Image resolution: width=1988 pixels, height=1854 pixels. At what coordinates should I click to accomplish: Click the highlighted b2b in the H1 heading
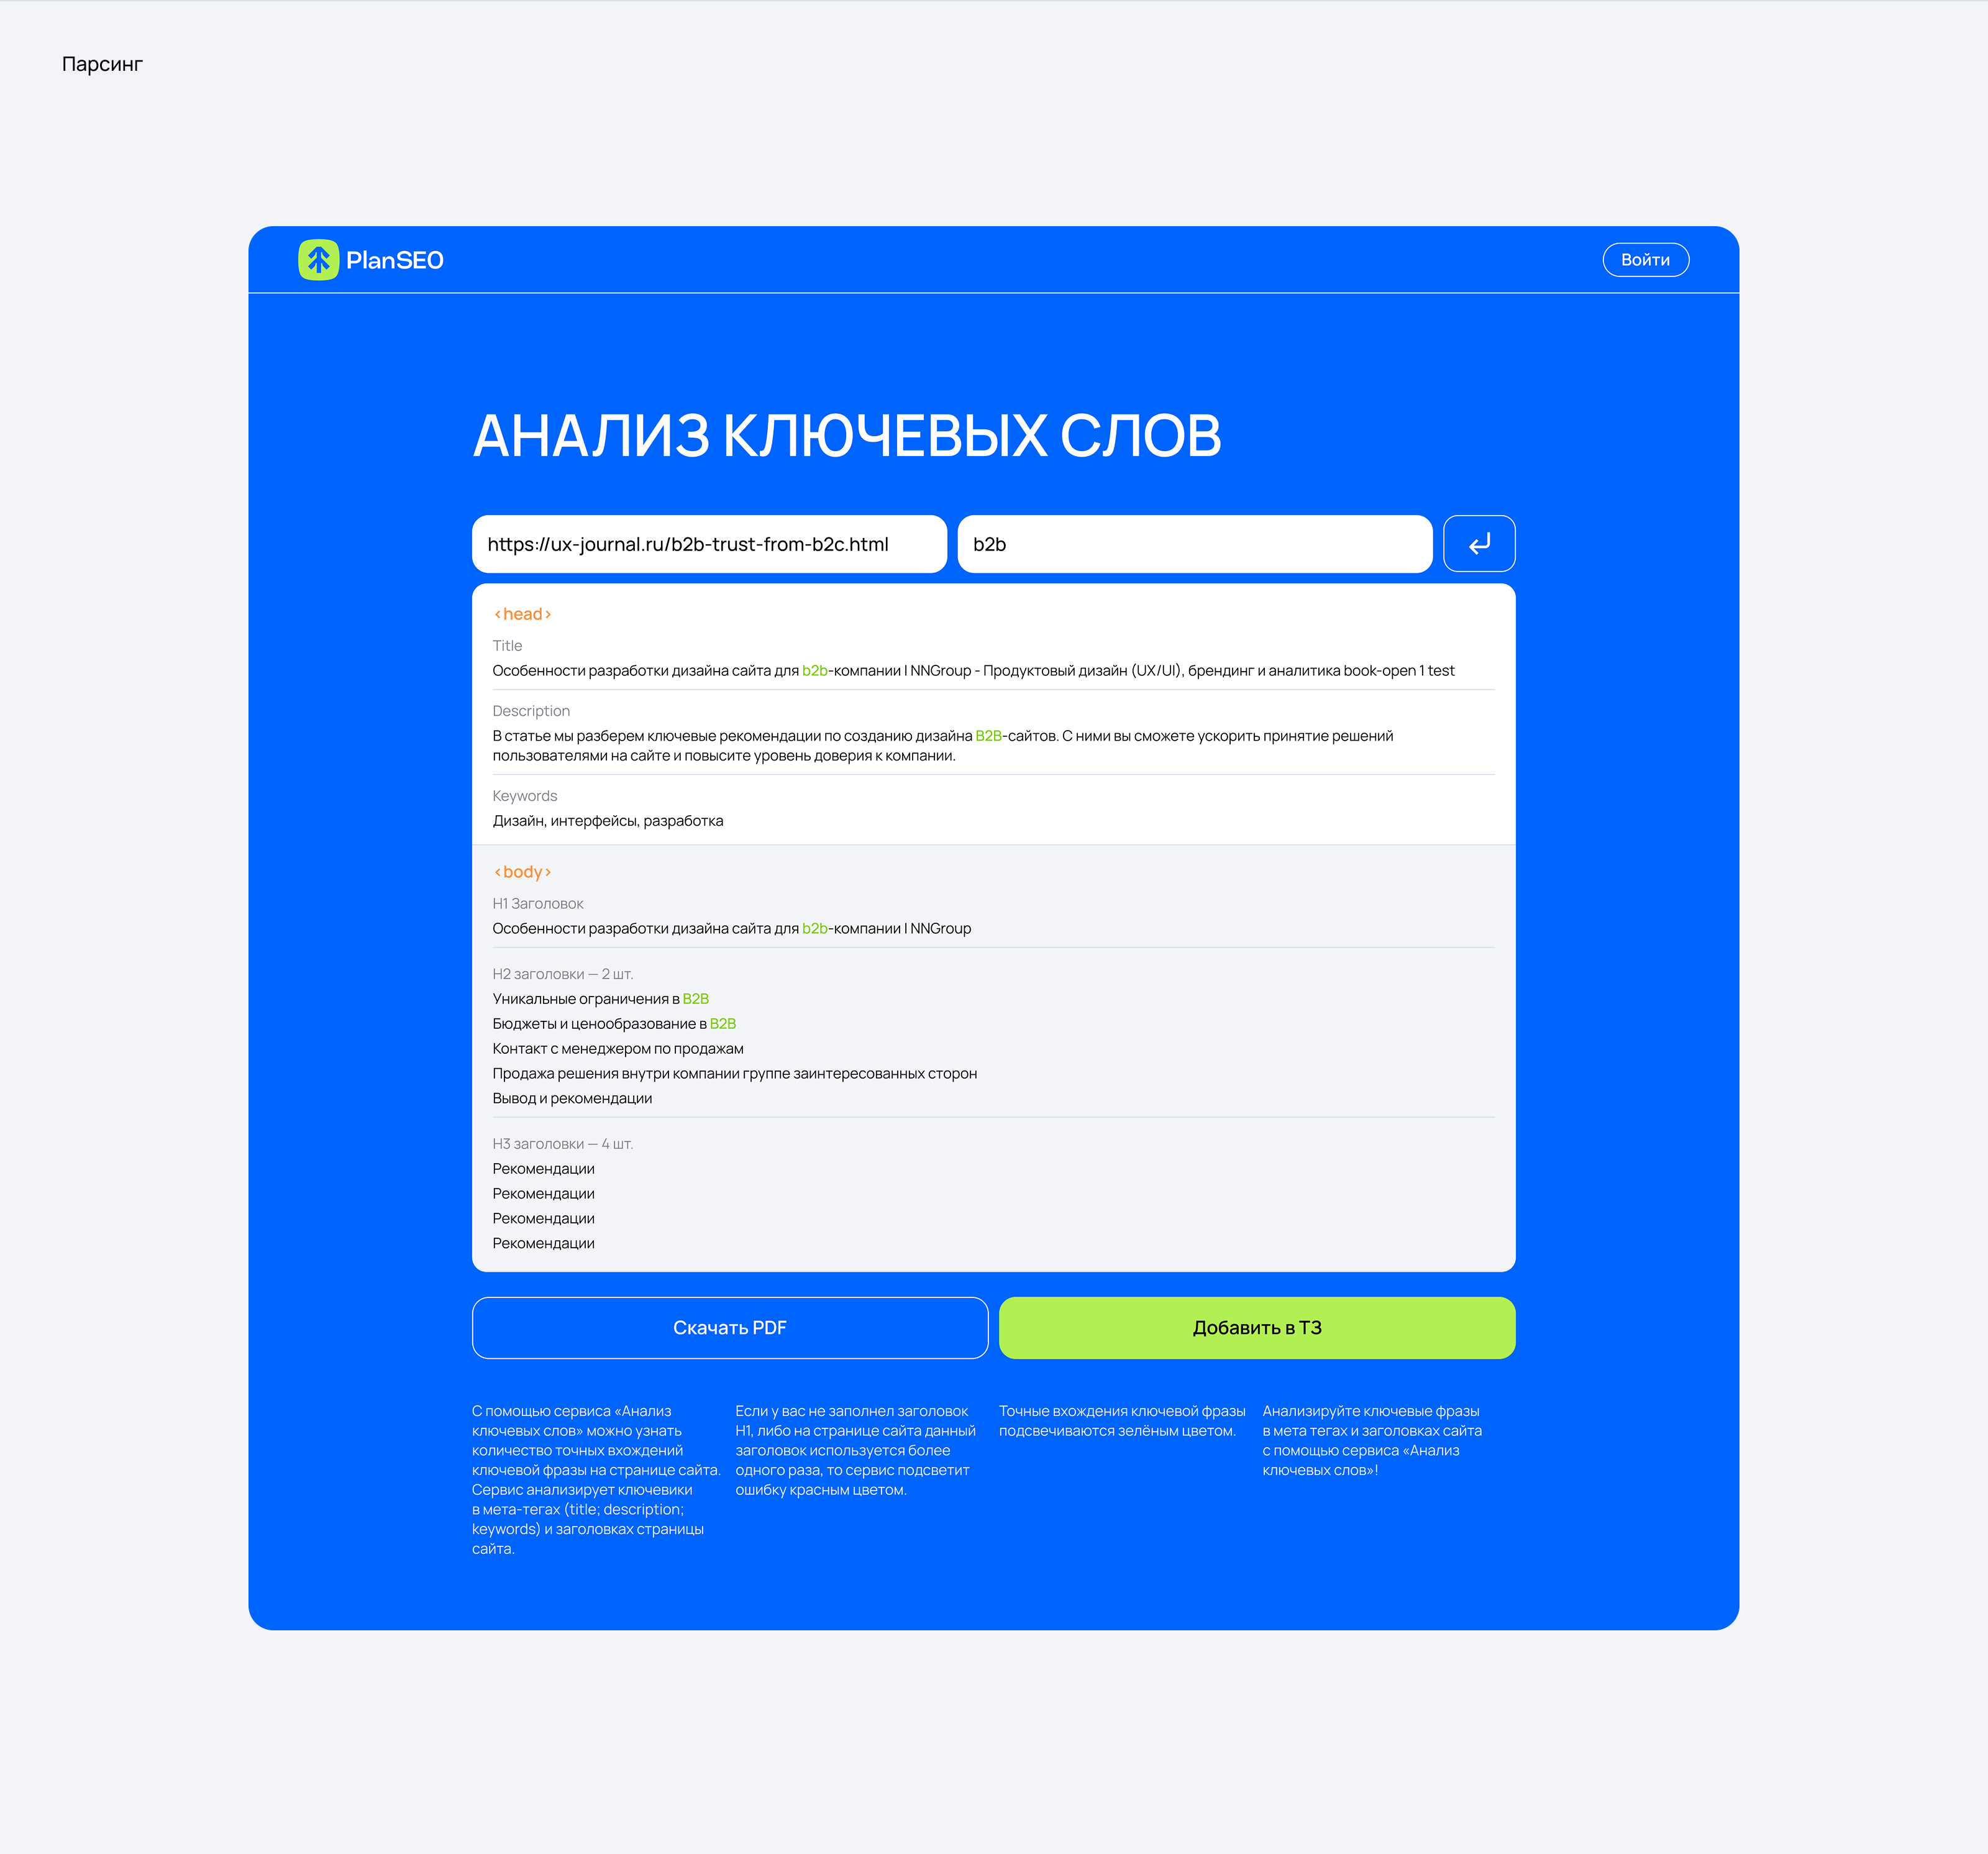pos(815,928)
